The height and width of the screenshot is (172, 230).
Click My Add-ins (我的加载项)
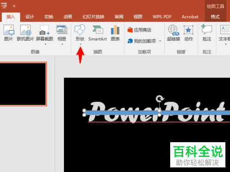pyautogui.click(x=141, y=41)
